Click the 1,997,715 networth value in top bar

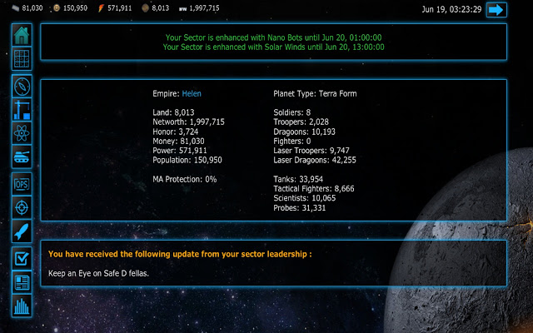(204, 8)
